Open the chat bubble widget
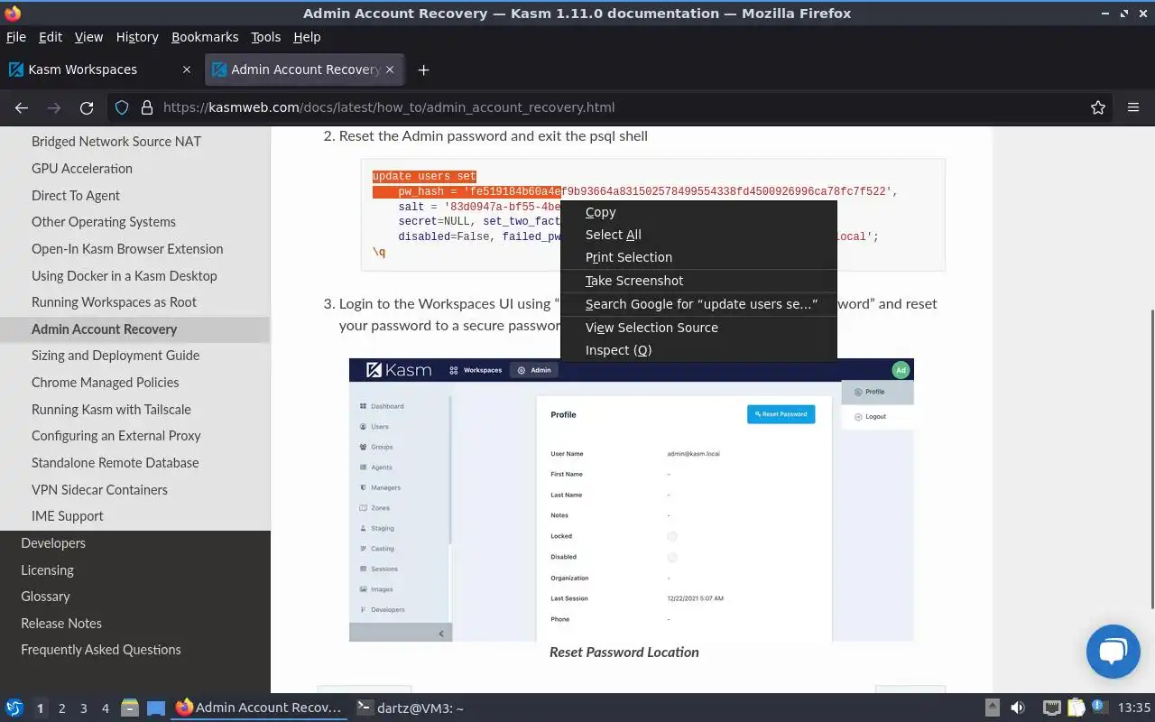This screenshot has height=722, width=1155. [x=1113, y=652]
